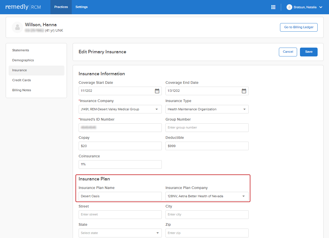
Task: Focus the Insured's ID Number field
Action: pyautogui.click(x=120, y=128)
